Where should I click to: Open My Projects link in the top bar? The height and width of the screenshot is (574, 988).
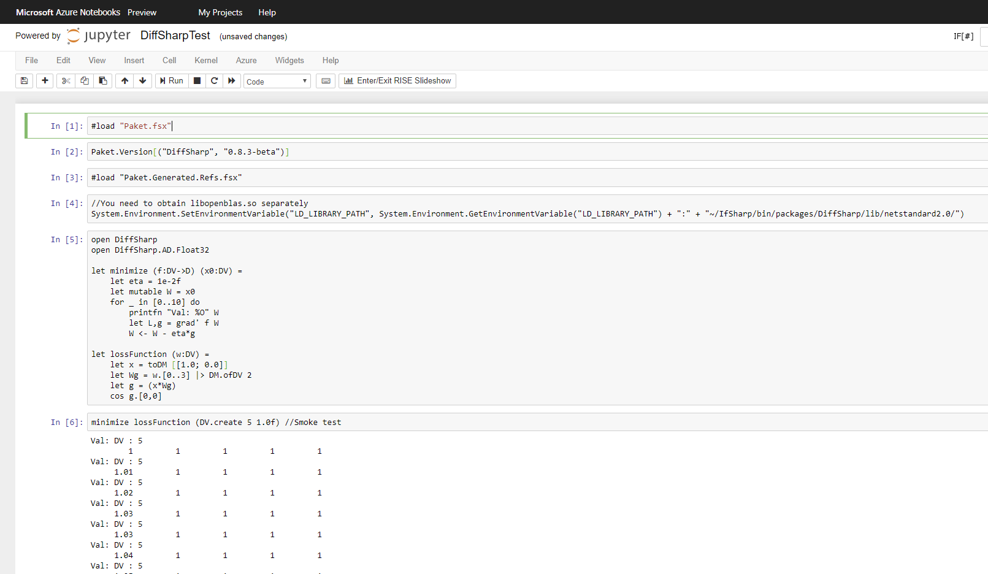click(x=220, y=12)
